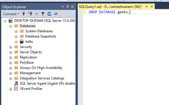This screenshot has width=169, height=105.
Task: Select PolyBase in the tree
Action: coord(27,63)
